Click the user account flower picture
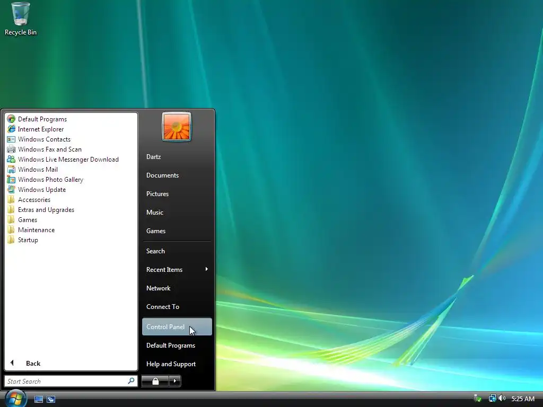The width and height of the screenshot is (543, 407). 176,127
